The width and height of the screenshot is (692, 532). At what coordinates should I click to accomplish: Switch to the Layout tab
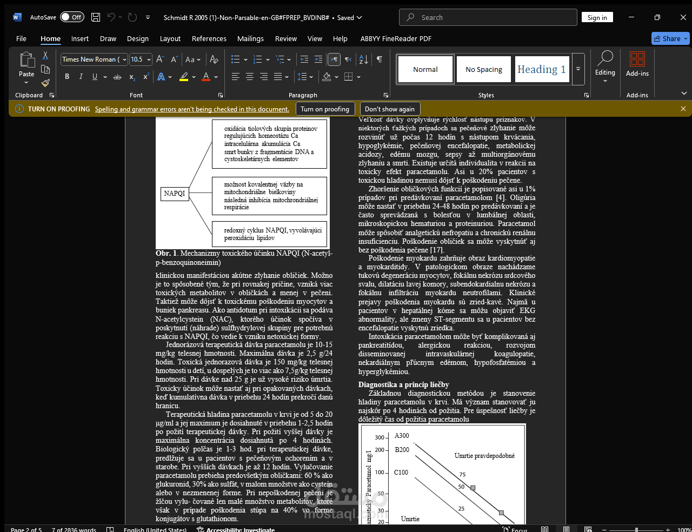[x=170, y=38]
